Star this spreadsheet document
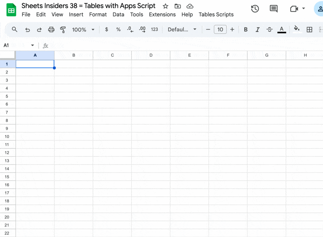Image resolution: width=323 pixels, height=237 pixels. tap(165, 6)
